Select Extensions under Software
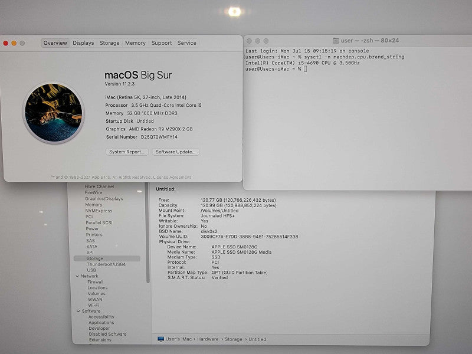The height and width of the screenshot is (354, 472). pos(100,340)
